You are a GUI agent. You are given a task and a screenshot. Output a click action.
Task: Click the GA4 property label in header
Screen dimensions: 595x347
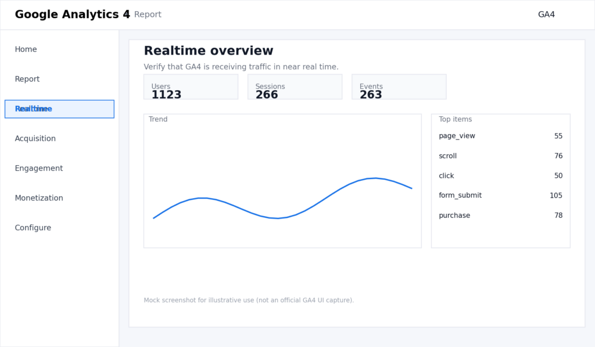coord(546,15)
